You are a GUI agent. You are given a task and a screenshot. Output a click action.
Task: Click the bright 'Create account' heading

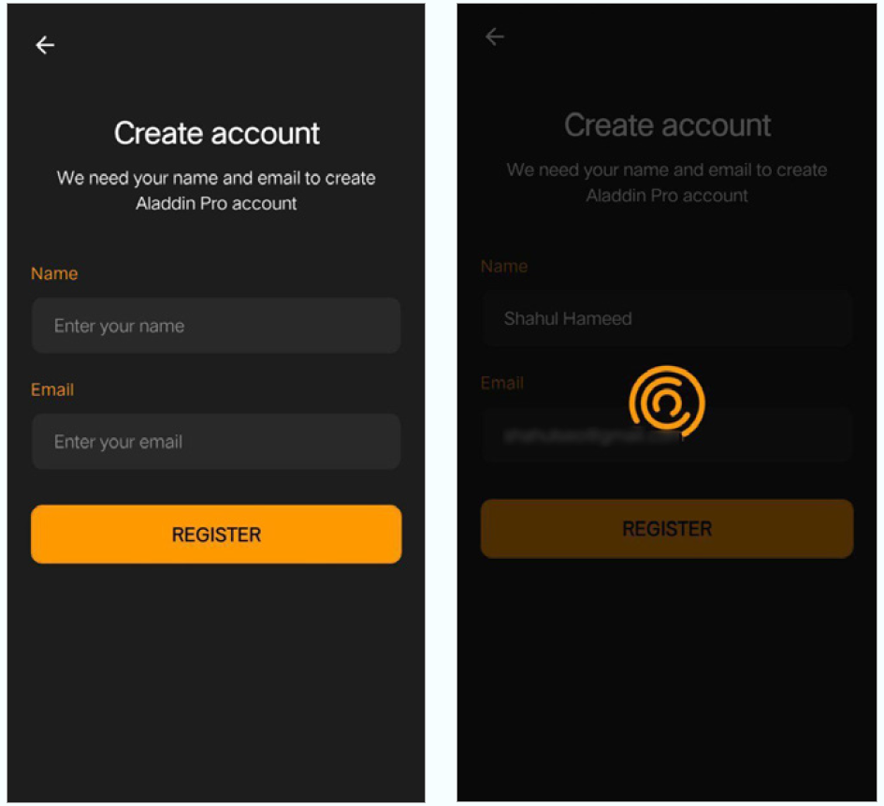[216, 133]
